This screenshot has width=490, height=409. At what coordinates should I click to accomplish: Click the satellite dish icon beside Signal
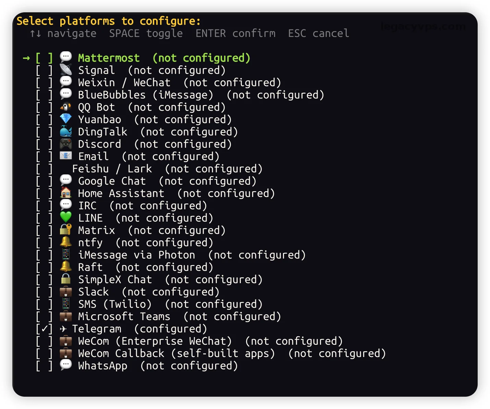[x=66, y=70]
